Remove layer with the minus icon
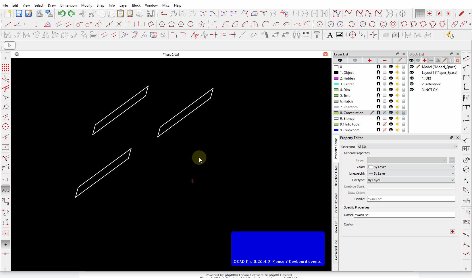The width and height of the screenshot is (472, 278). [x=384, y=60]
